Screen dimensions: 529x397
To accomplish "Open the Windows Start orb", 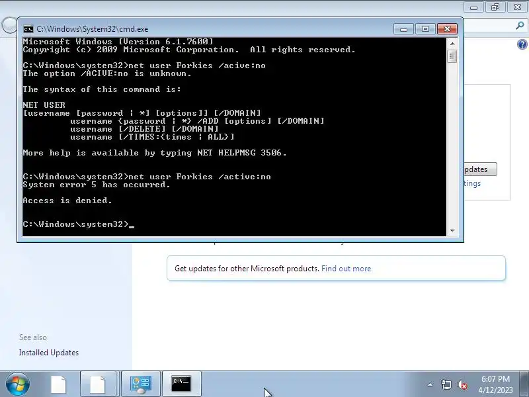I will (x=18, y=384).
